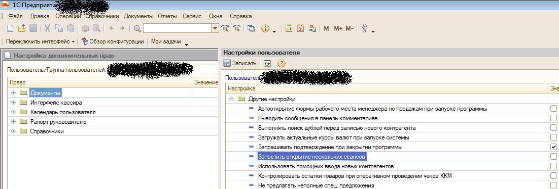Open the calculator tool
This screenshot has height=189, width=559.
pyautogui.click(x=289, y=29)
